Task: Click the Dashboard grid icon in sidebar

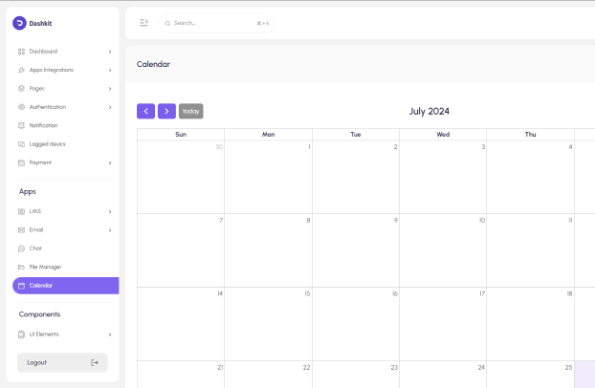Action: 21,52
